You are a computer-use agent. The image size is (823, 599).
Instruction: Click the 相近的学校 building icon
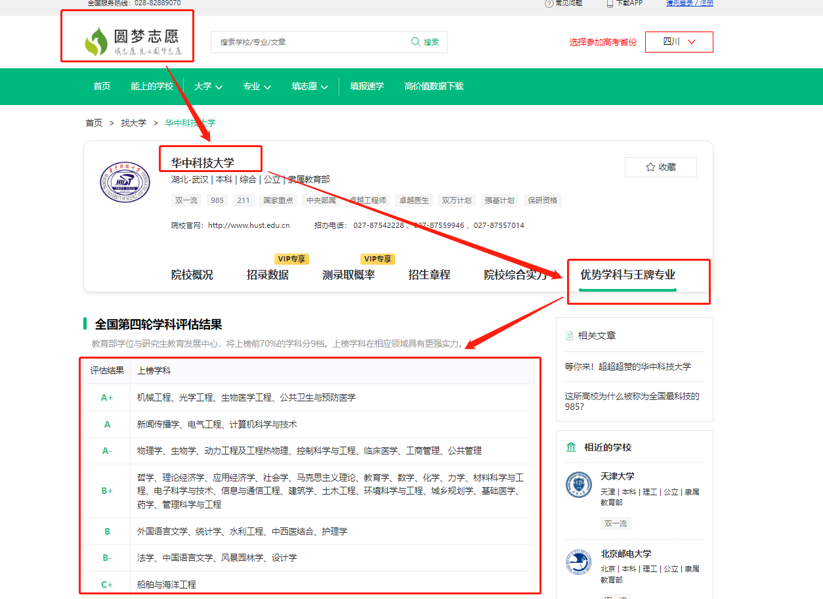571,447
